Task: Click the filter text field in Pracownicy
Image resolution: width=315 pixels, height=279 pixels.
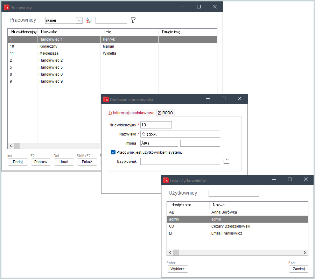Action: [x=111, y=20]
